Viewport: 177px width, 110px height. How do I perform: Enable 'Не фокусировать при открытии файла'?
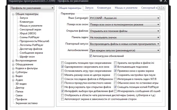[x=63, y=87]
